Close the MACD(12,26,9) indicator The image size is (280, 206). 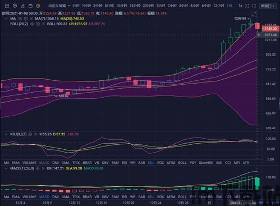coord(43,168)
